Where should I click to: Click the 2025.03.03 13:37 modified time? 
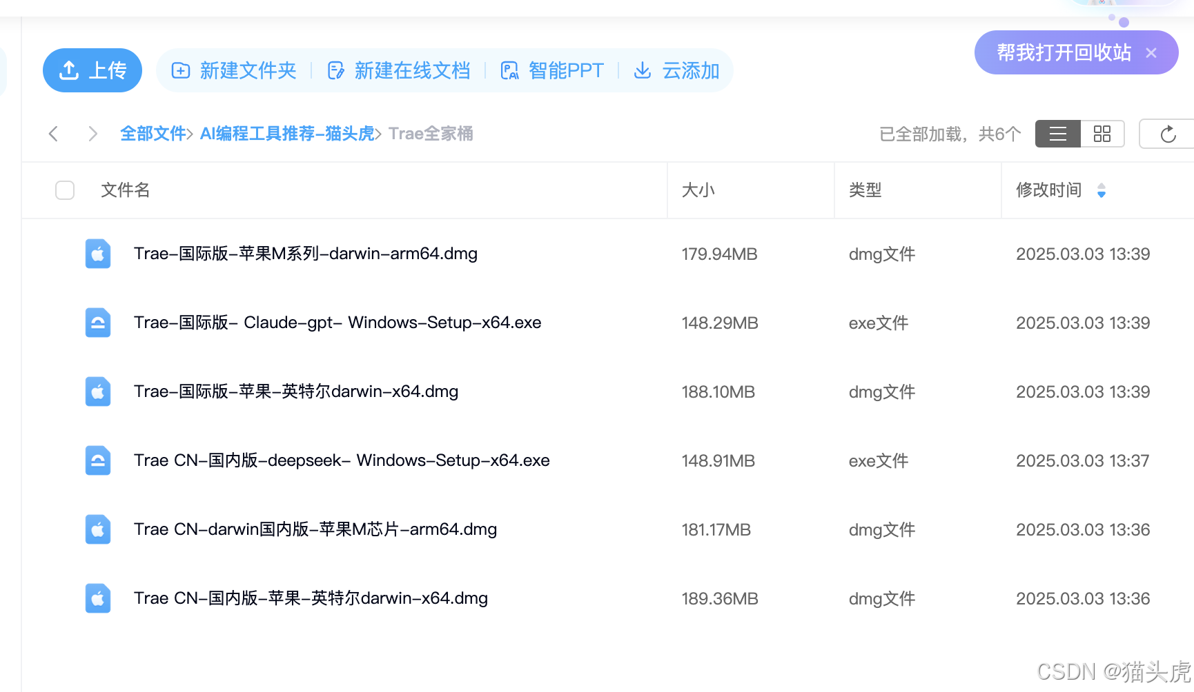1083,461
